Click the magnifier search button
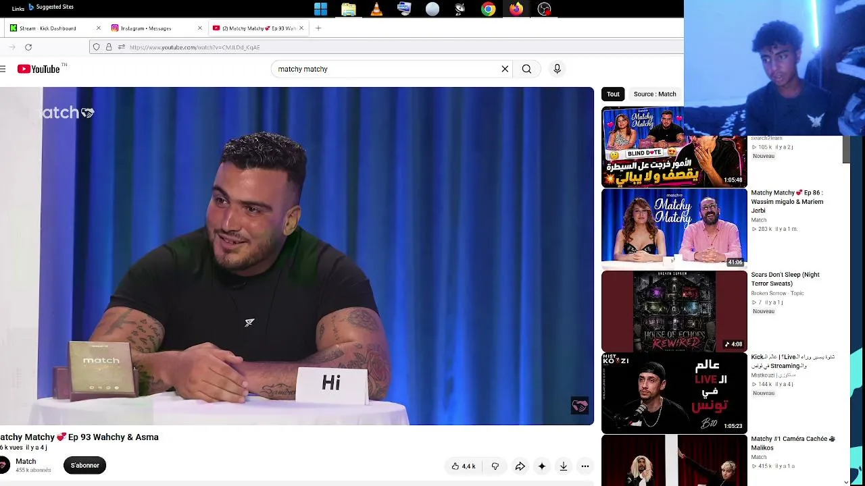This screenshot has width=865, height=486. tap(526, 69)
